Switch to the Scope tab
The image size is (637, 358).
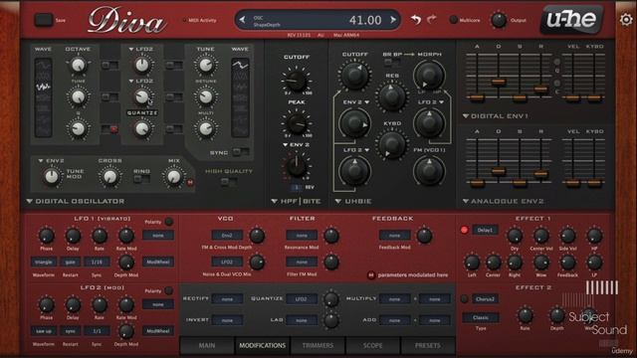[373, 345]
